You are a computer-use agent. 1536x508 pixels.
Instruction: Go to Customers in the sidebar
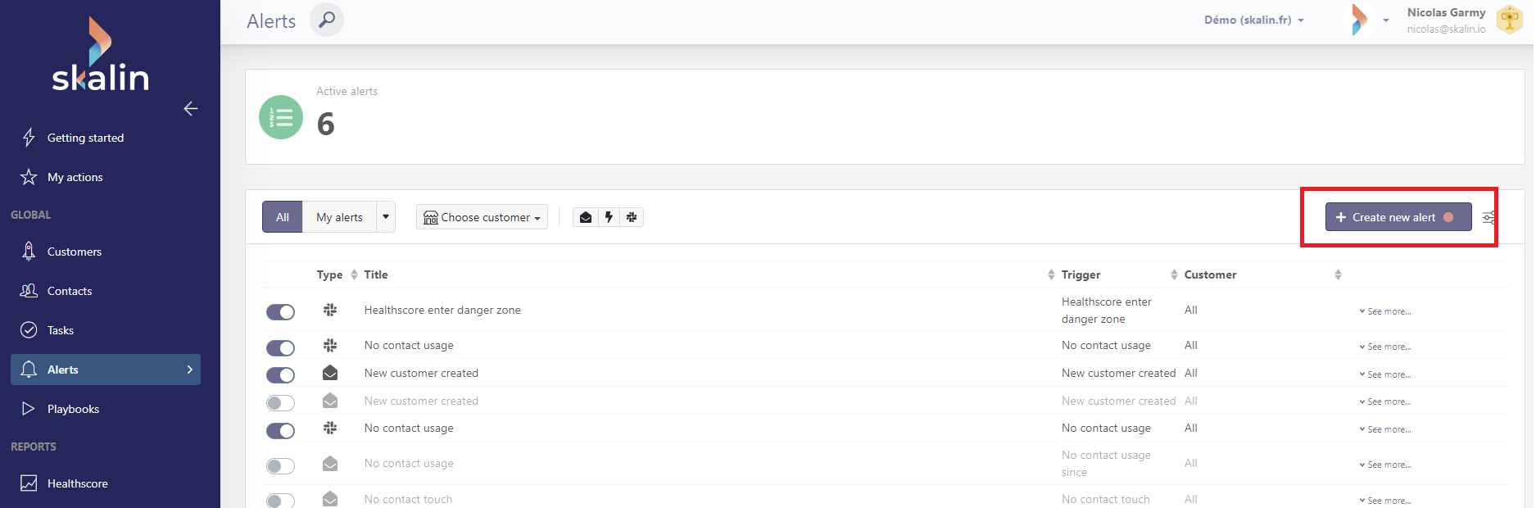[74, 252]
